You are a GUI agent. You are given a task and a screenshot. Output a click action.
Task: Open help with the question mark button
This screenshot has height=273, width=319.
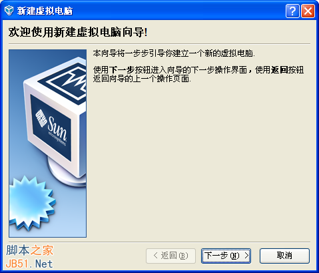click(x=292, y=11)
